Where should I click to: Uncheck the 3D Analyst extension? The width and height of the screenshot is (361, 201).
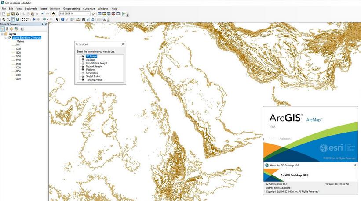83,56
